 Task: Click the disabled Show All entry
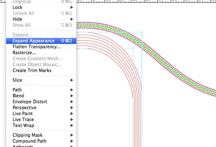(41, 25)
